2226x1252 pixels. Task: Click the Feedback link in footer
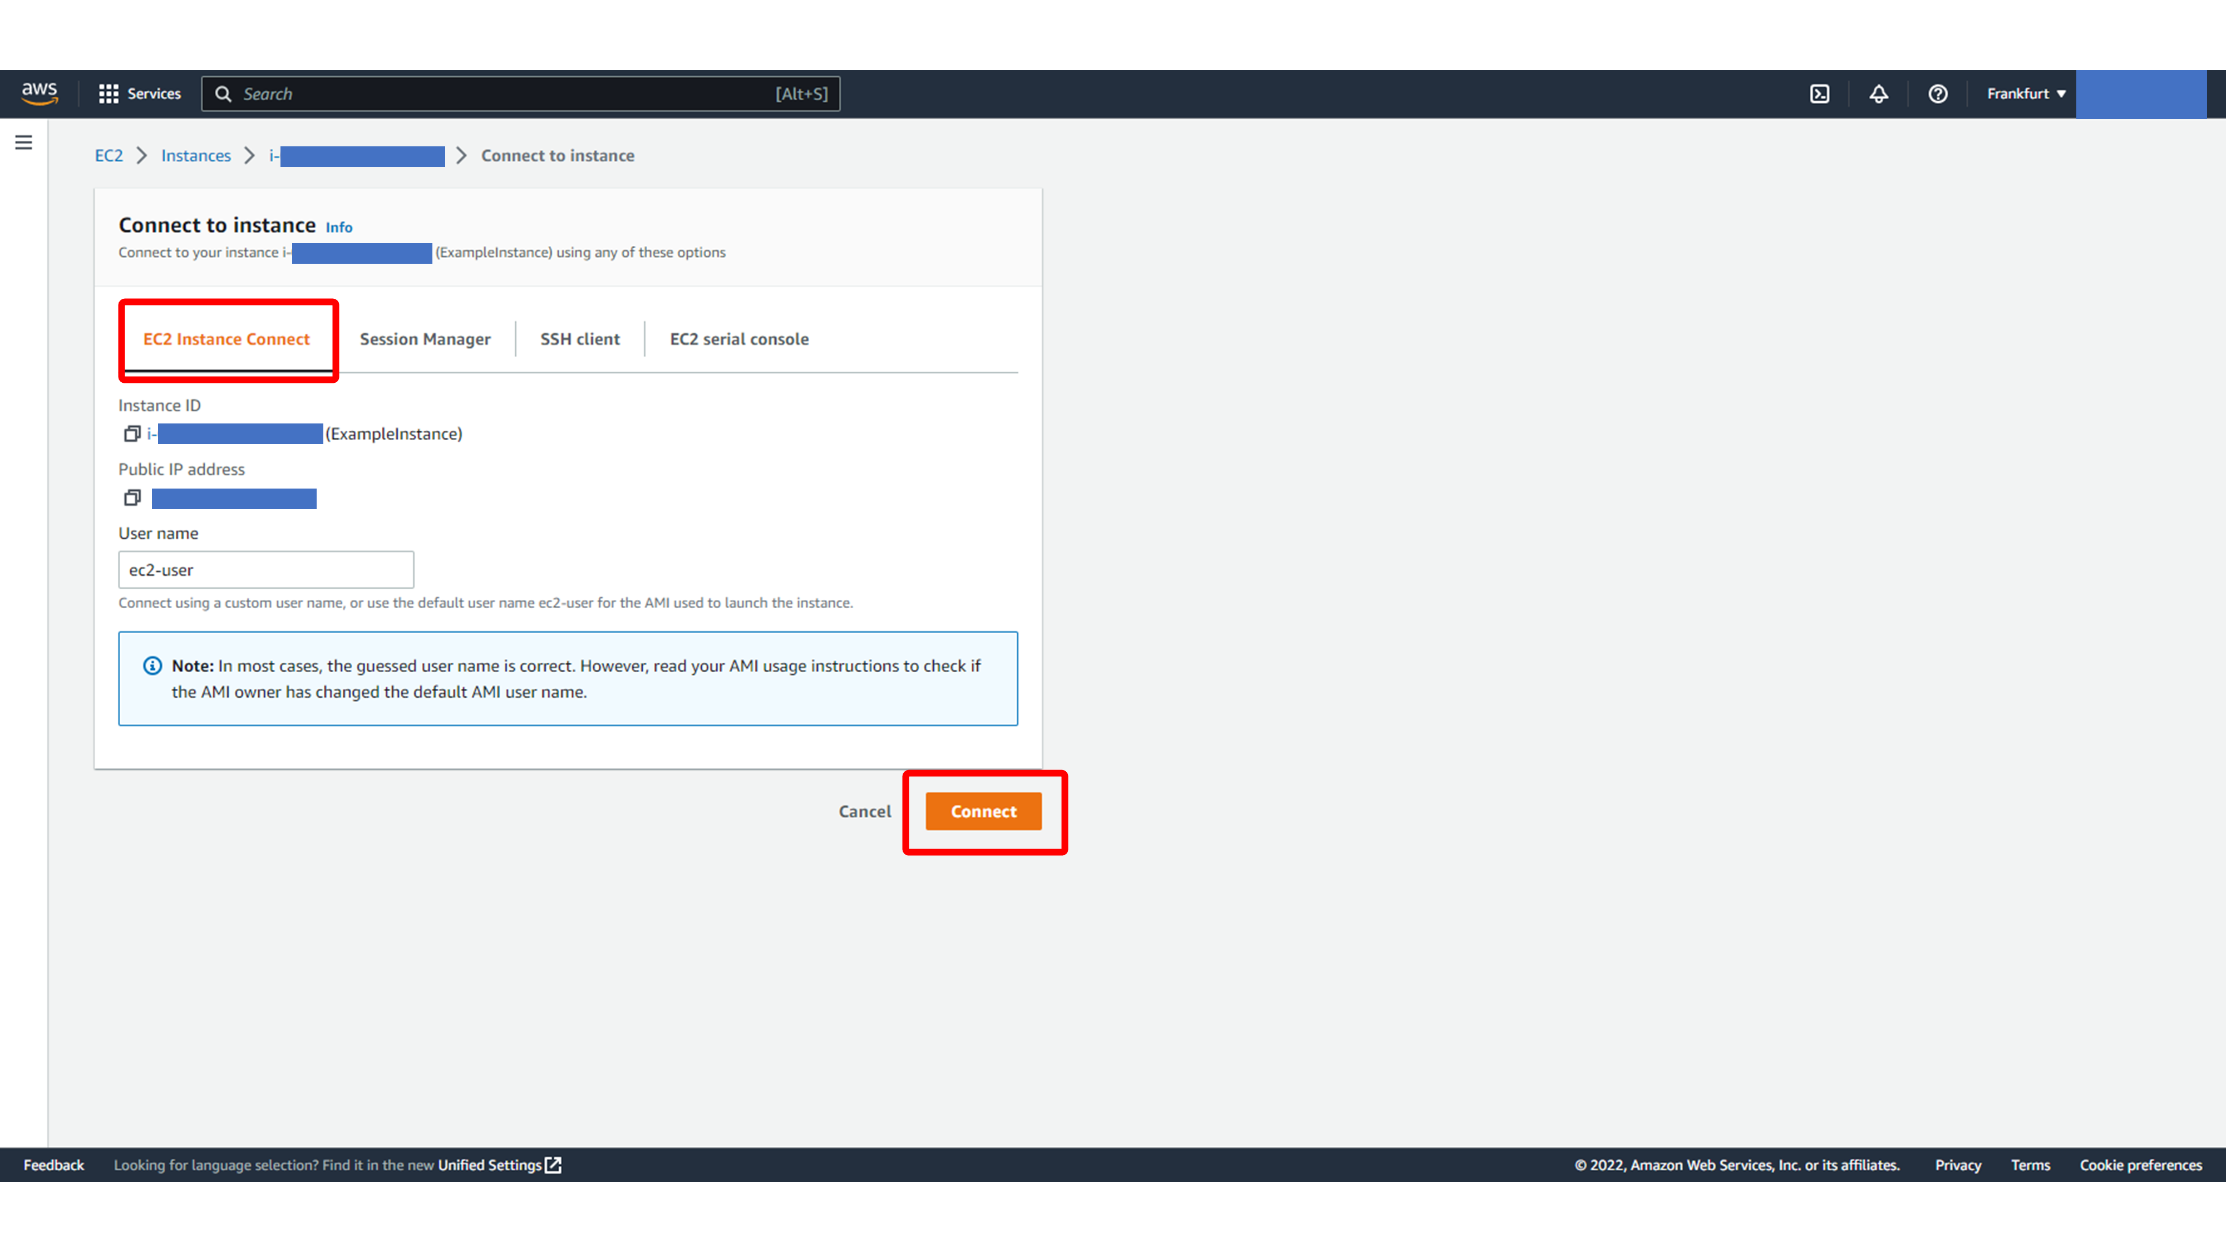pos(53,1165)
